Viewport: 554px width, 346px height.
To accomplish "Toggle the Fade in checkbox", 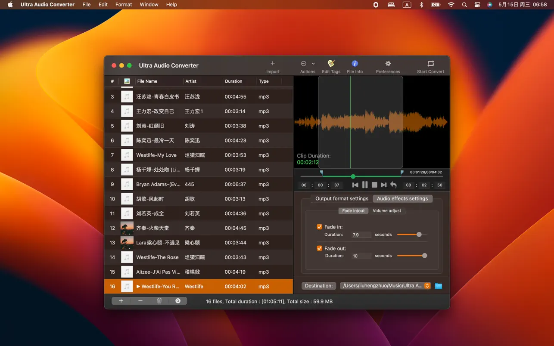I will coord(319,227).
